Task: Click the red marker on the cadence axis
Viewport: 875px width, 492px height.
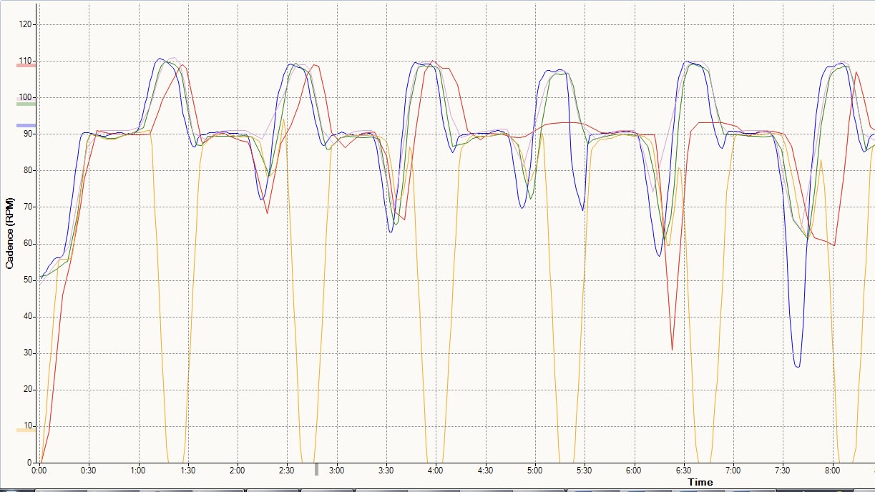Action: (x=26, y=65)
